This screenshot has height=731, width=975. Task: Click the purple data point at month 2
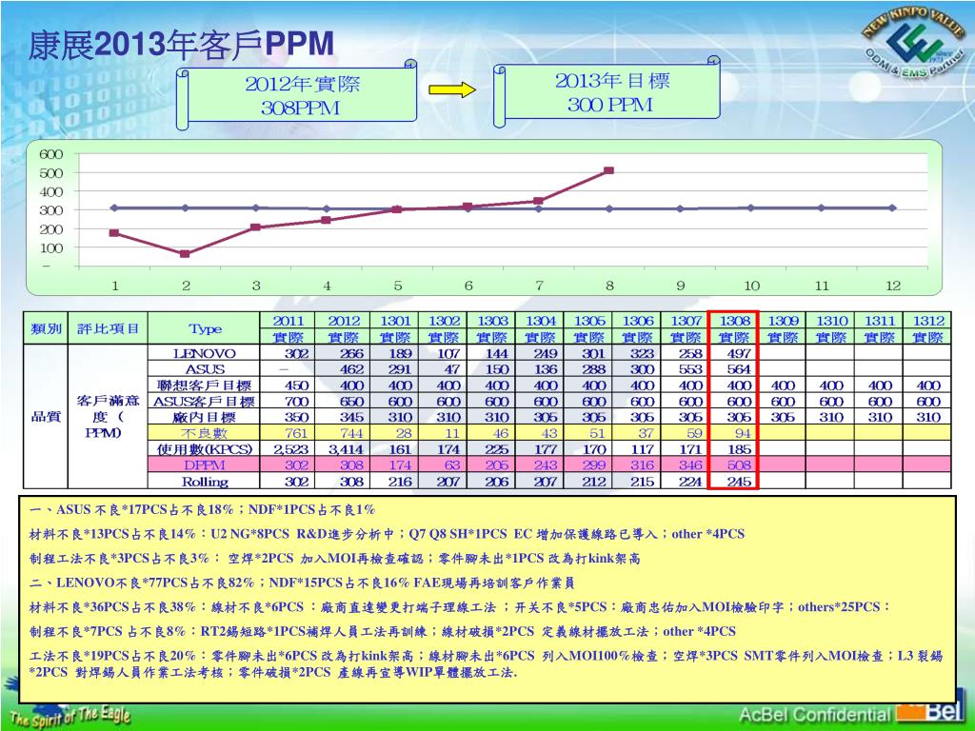click(185, 253)
